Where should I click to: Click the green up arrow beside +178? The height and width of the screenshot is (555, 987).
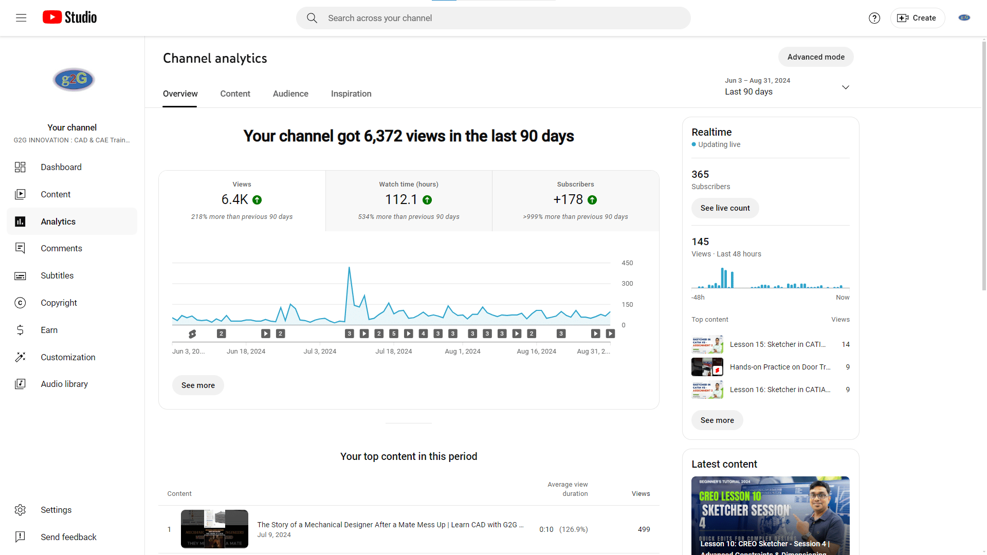pyautogui.click(x=592, y=200)
